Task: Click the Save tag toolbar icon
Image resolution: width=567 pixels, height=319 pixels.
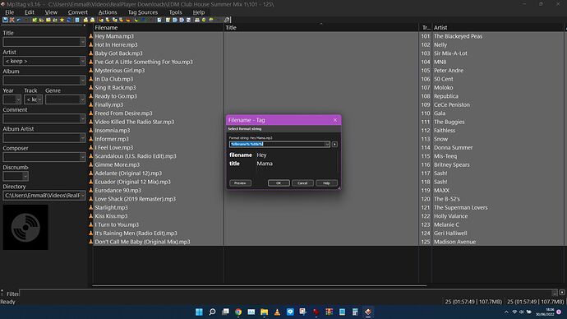Action: 5,20
